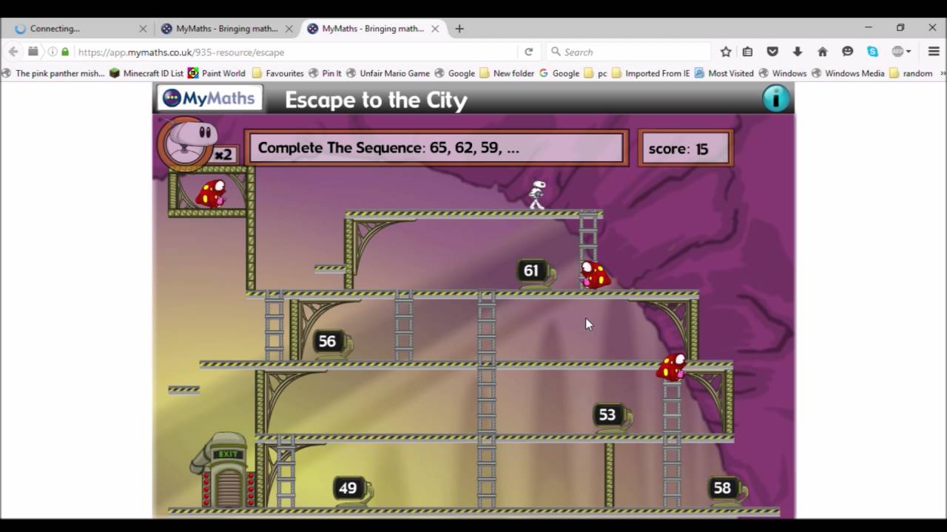This screenshot has height=532, width=947.
Task: Click the x2 lives counter
Action: pos(223,154)
